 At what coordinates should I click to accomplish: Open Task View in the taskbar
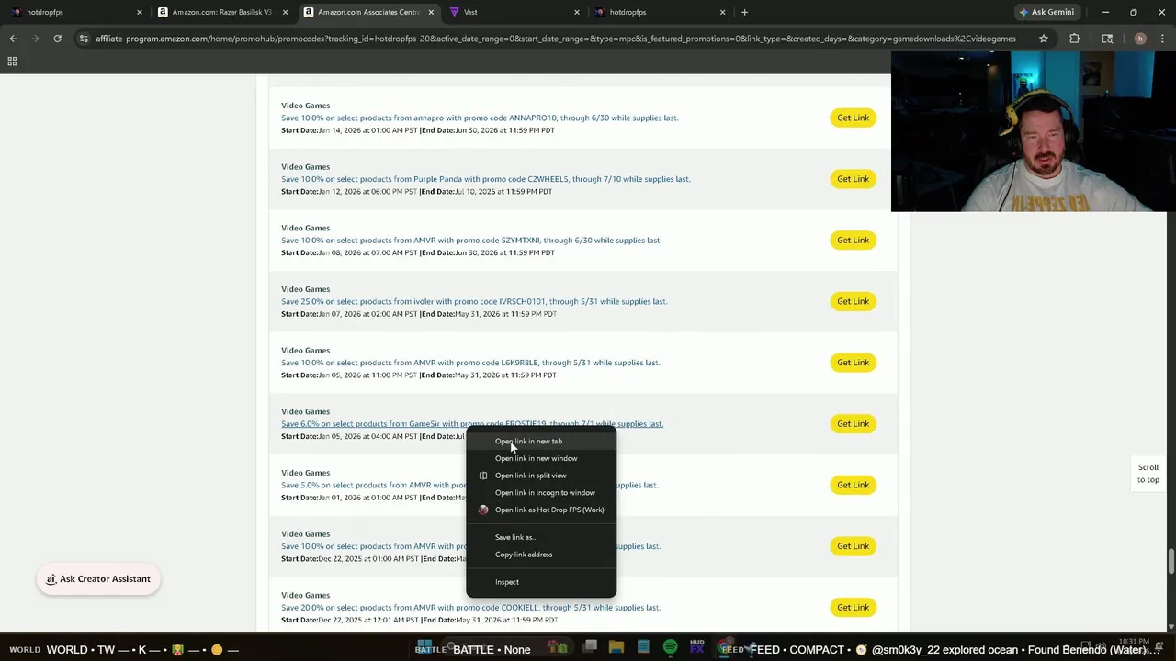(x=590, y=647)
